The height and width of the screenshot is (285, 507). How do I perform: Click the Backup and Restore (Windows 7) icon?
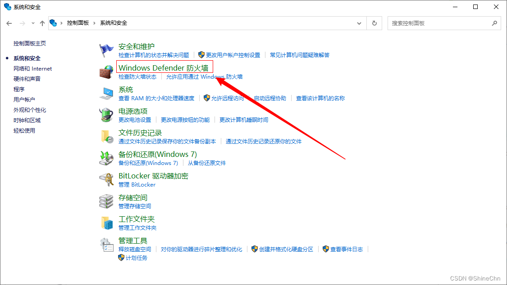[106, 158]
